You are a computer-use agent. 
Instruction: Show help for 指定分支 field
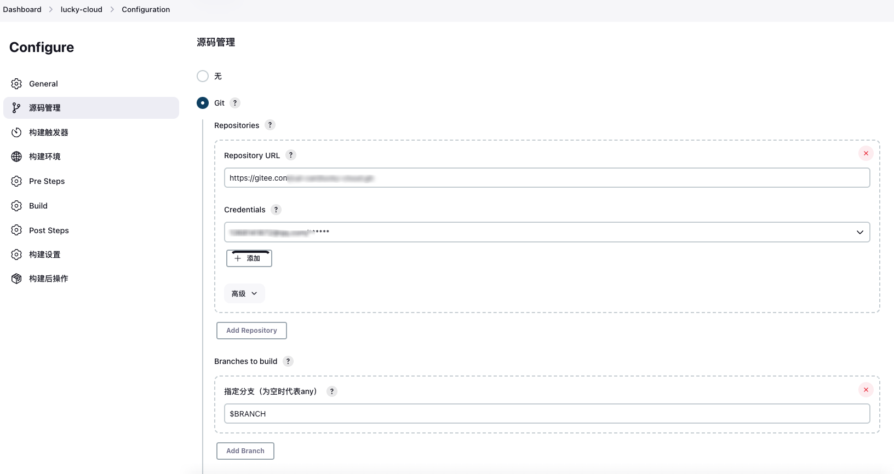coord(332,391)
